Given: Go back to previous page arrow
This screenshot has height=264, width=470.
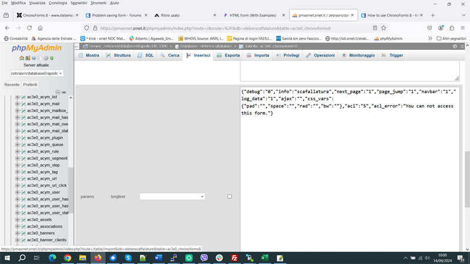Looking at the screenshot, I should coord(7,28).
